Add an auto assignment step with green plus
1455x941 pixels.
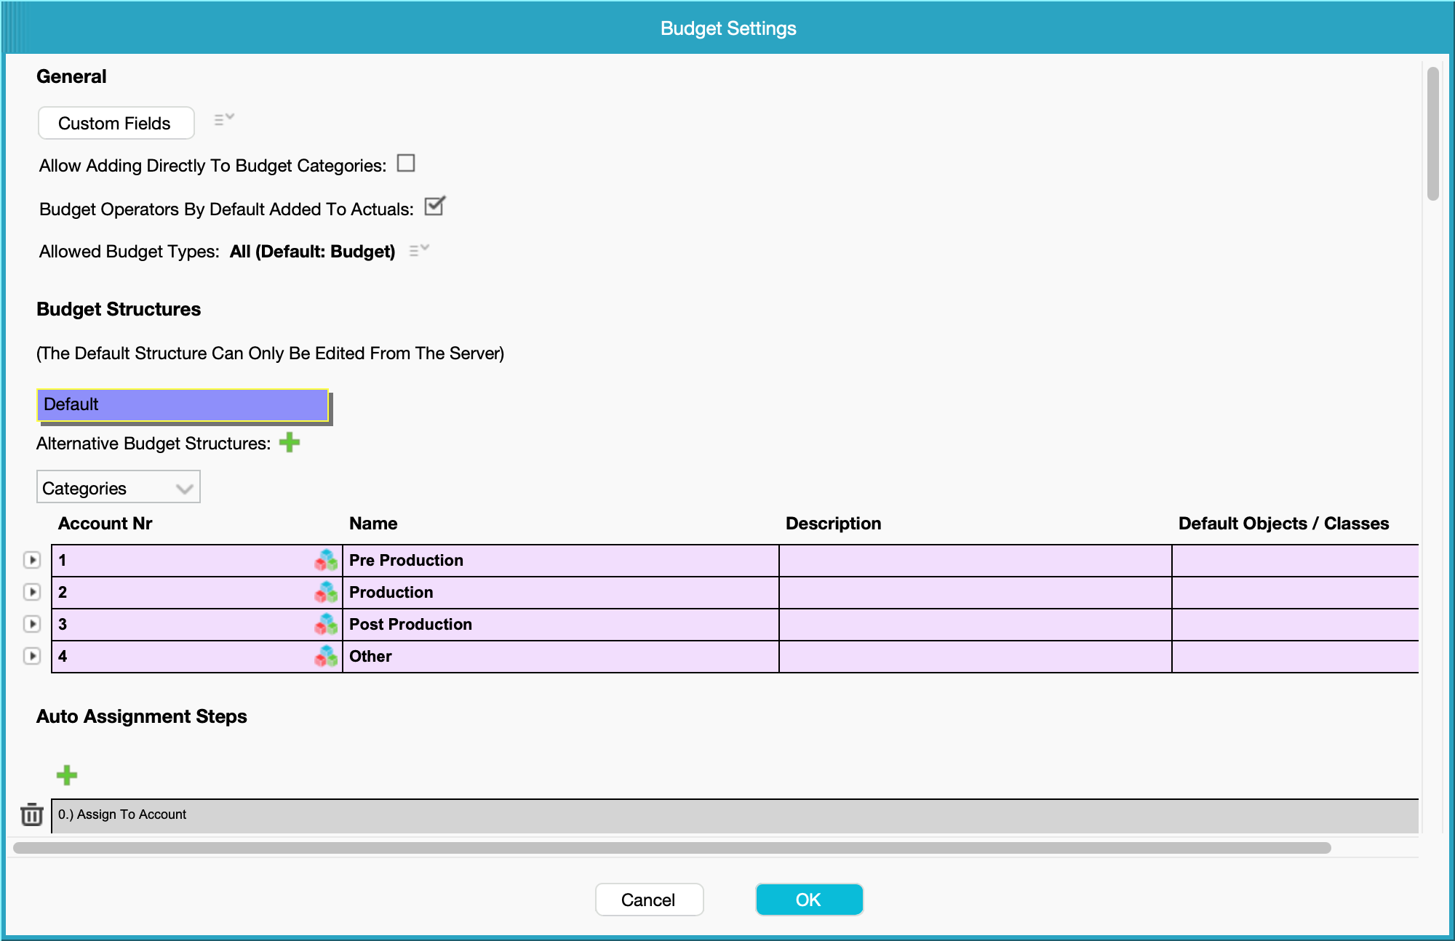pos(67,775)
